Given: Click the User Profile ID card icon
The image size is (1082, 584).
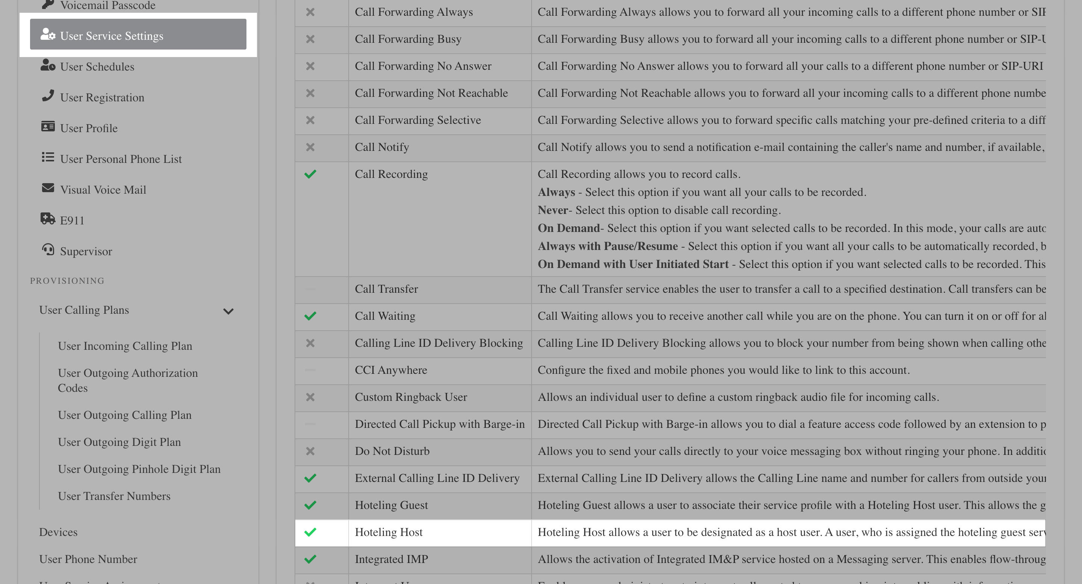Looking at the screenshot, I should point(48,127).
